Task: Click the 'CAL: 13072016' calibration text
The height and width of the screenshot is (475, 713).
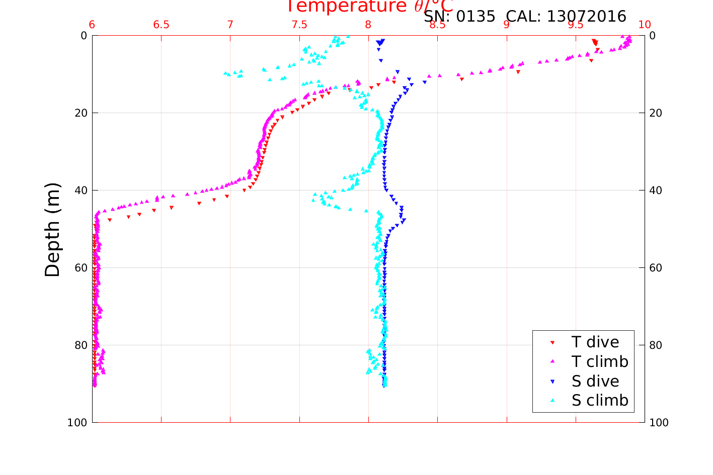Action: click(566, 17)
